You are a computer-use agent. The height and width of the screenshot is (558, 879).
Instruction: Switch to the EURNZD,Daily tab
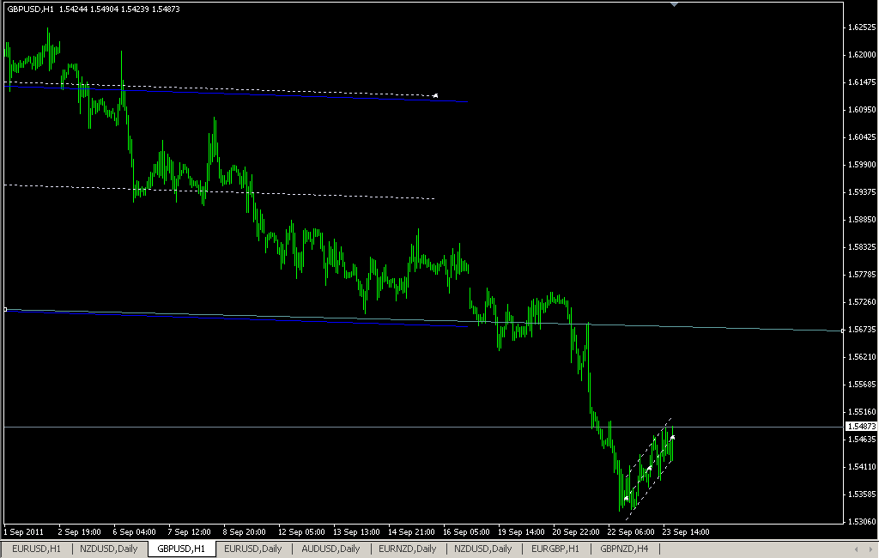coord(408,549)
